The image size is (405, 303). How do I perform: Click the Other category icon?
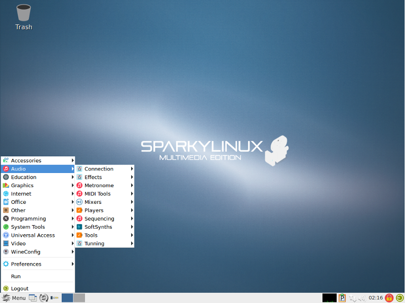6,210
